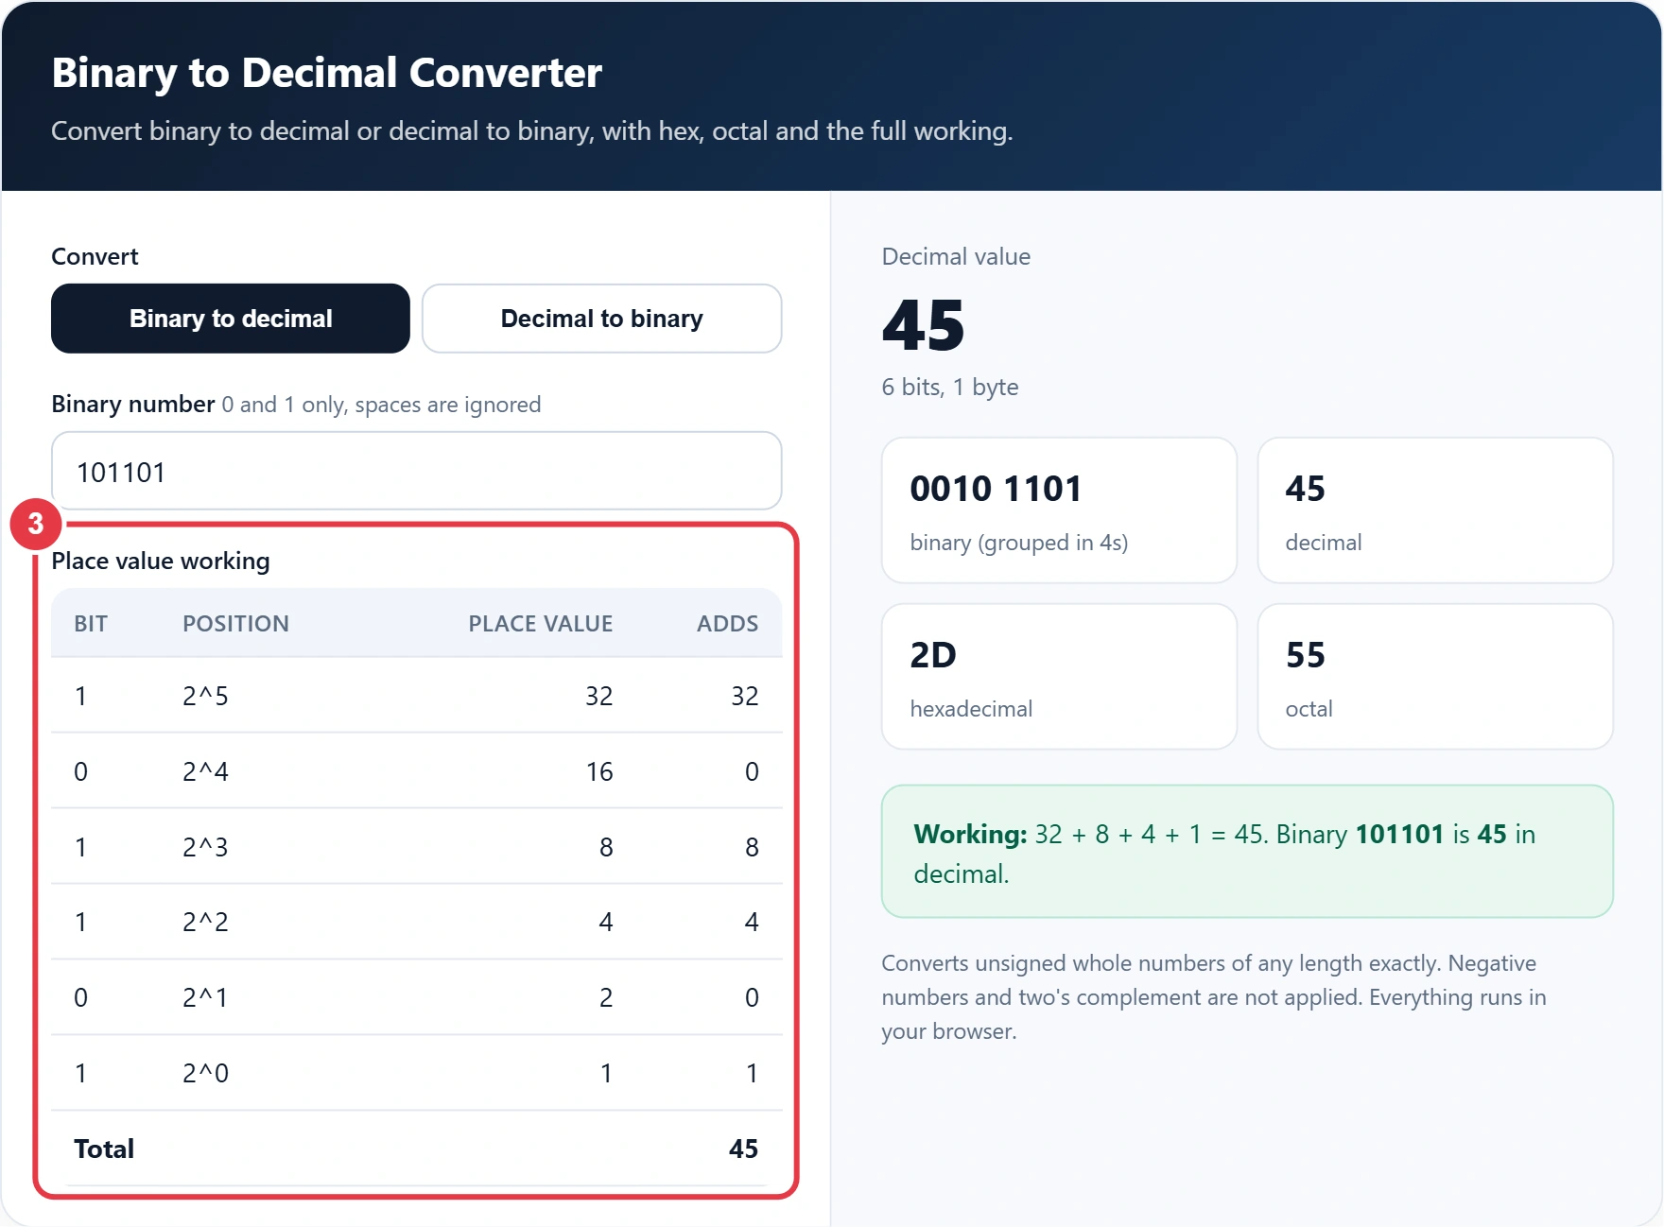Click the note about unsigned whole numbers
The width and height of the screenshot is (1664, 1227).
[1214, 997]
